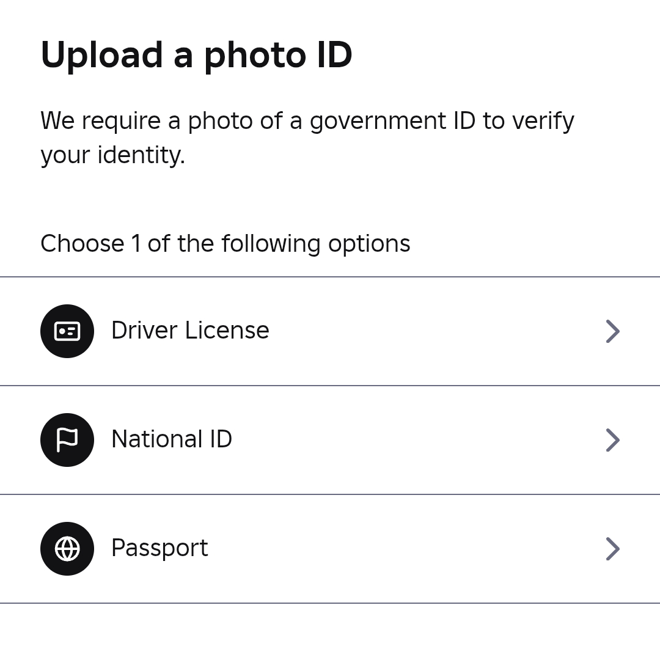660x660 pixels.
Task: Click the word "verify" in the description
Action: pyautogui.click(x=543, y=121)
